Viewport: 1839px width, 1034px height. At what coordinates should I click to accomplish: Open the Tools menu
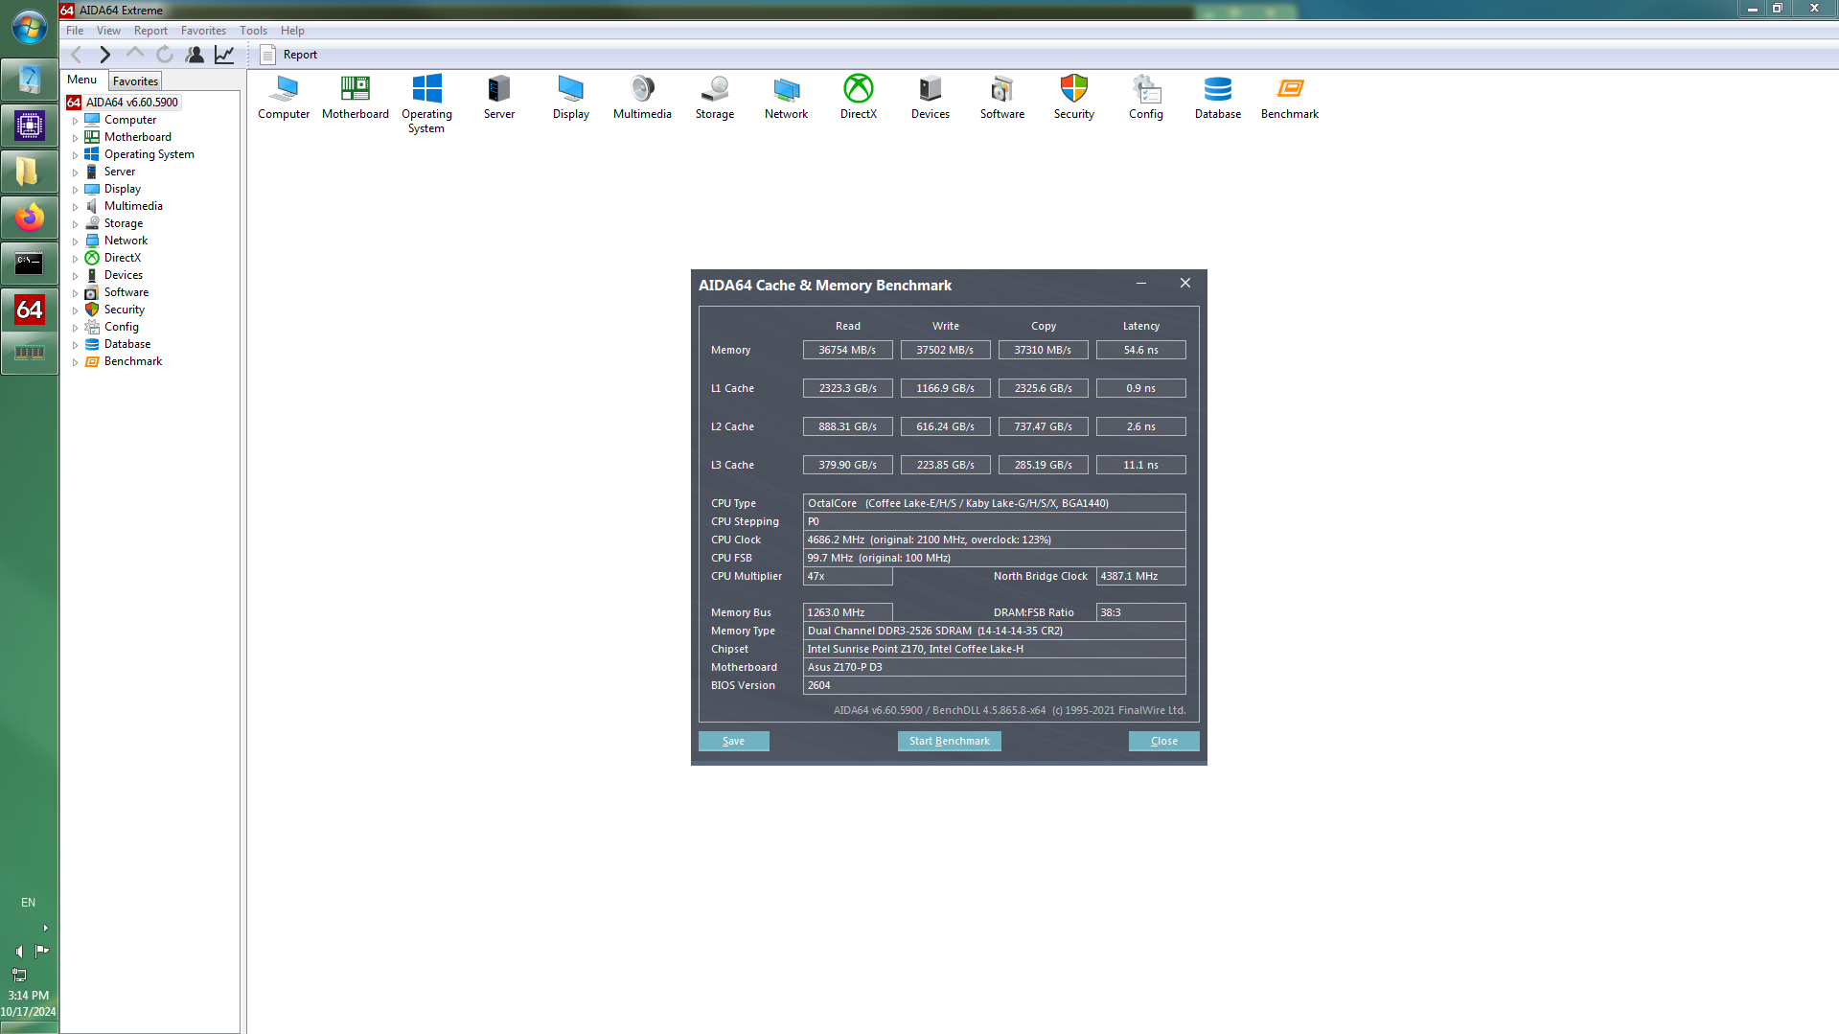253,31
